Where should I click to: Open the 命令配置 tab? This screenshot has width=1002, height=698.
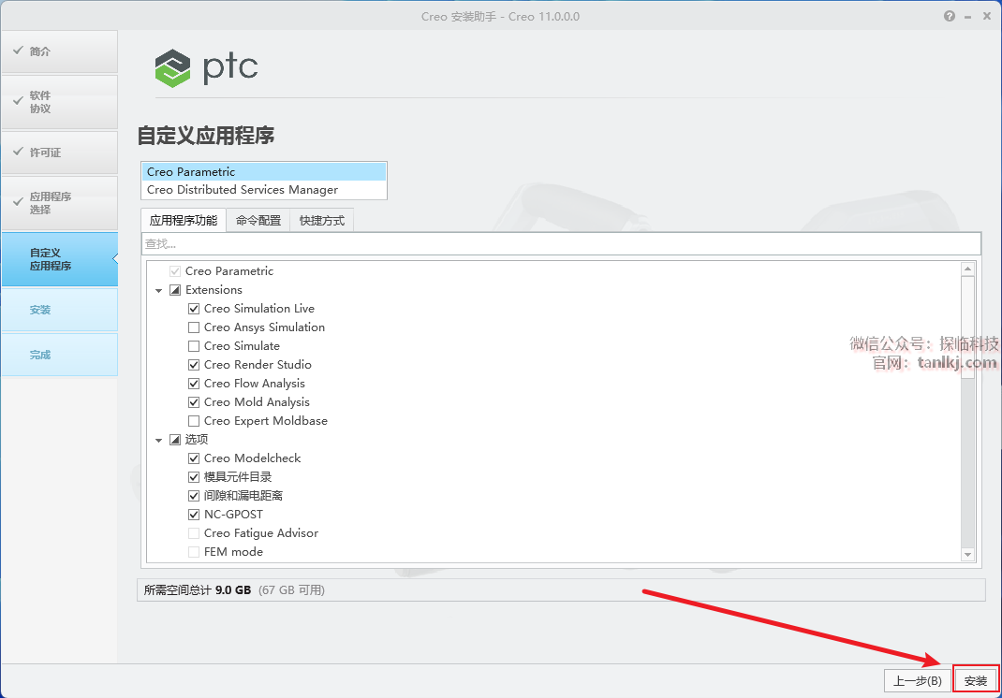(258, 220)
